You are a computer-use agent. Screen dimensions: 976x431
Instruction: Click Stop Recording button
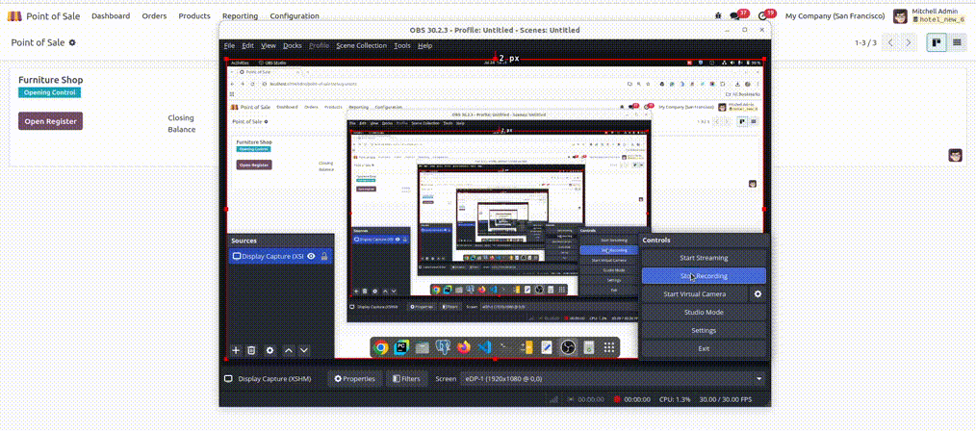coord(704,276)
